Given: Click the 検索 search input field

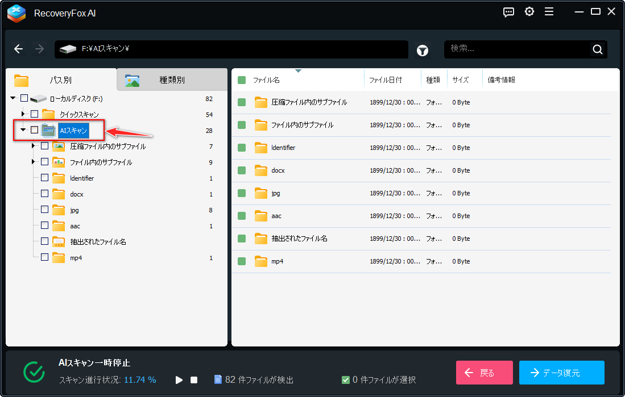Looking at the screenshot, I should (x=516, y=49).
